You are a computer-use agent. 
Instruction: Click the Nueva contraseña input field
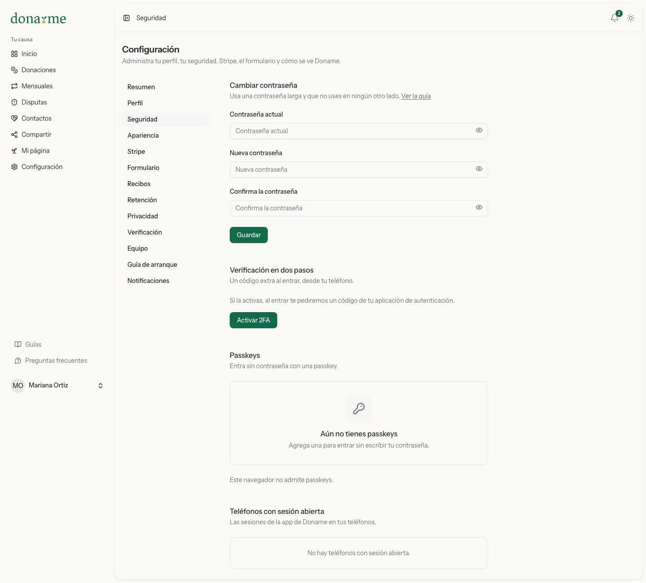(358, 170)
